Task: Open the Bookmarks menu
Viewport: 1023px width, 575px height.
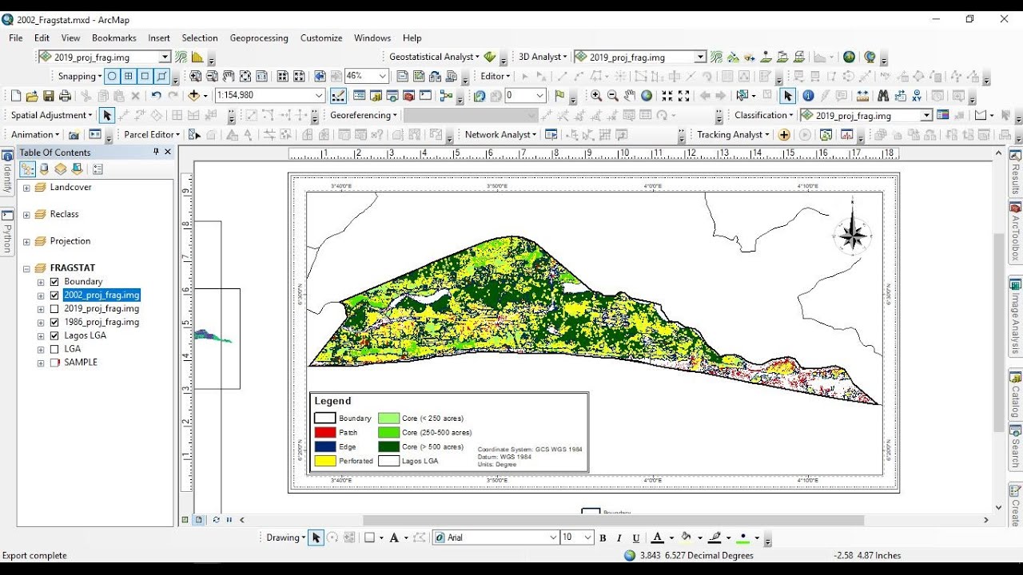Action: coord(113,38)
